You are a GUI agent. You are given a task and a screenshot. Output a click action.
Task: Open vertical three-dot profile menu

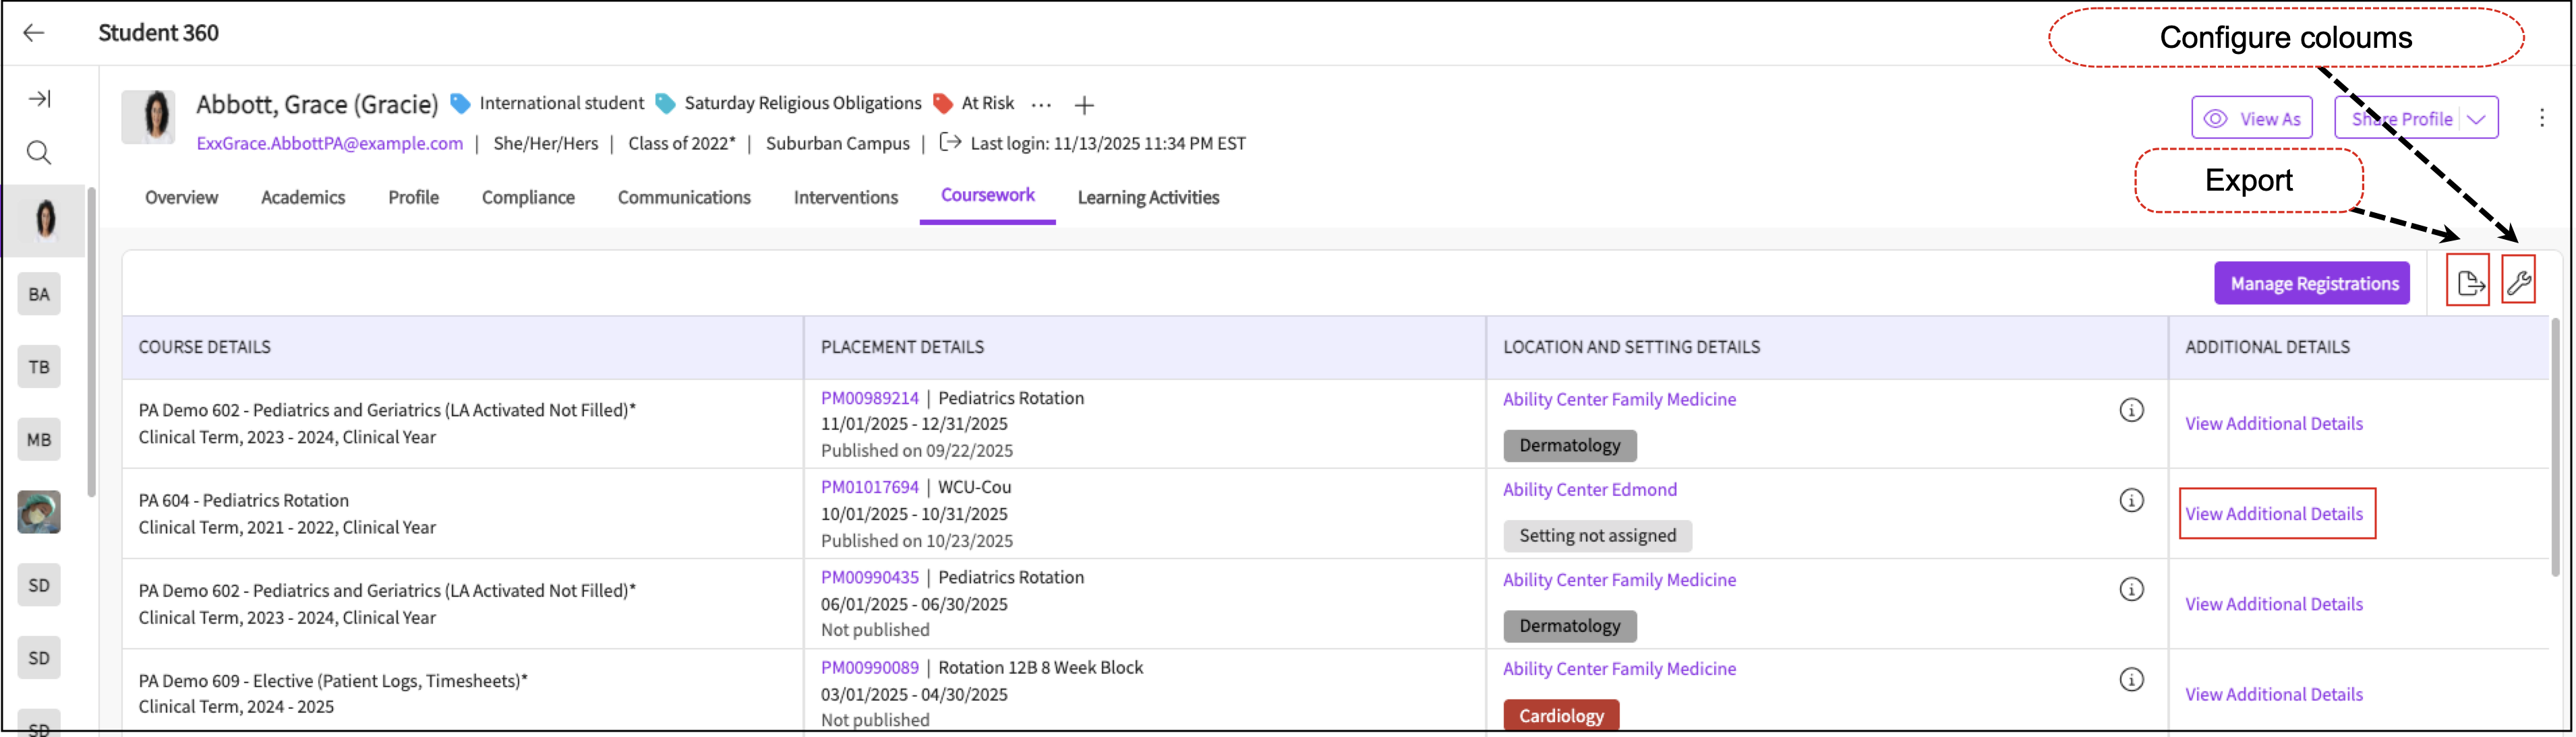tap(2542, 118)
